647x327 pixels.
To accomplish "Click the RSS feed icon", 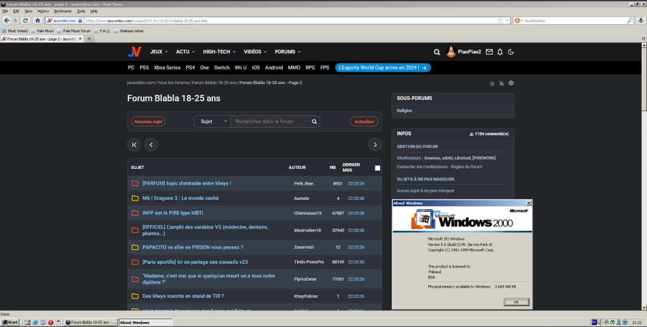I will click(501, 83).
